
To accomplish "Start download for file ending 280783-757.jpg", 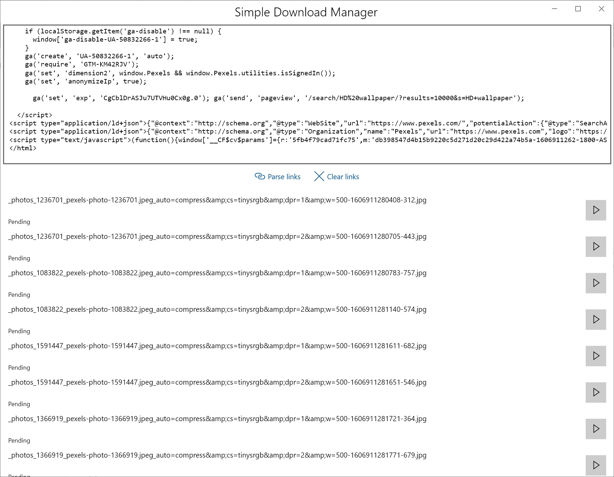I will pos(596,283).
